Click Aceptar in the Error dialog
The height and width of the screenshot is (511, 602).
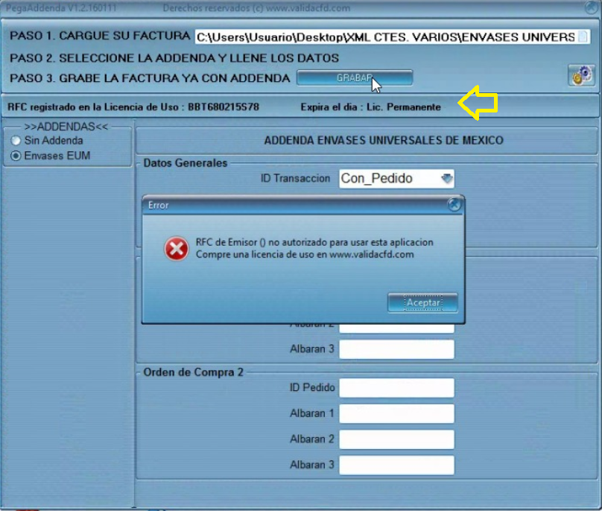click(422, 303)
